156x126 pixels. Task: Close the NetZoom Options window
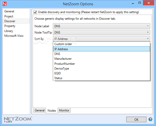tap(148, 3)
